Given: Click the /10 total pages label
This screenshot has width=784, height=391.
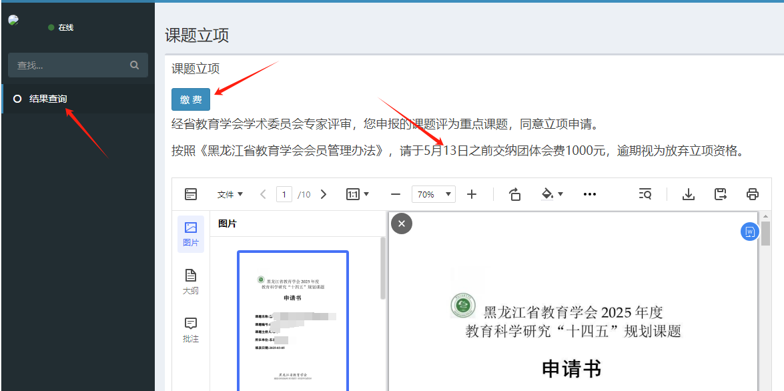Looking at the screenshot, I should click(304, 195).
